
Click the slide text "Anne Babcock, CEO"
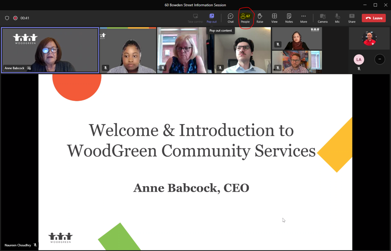coord(191,188)
